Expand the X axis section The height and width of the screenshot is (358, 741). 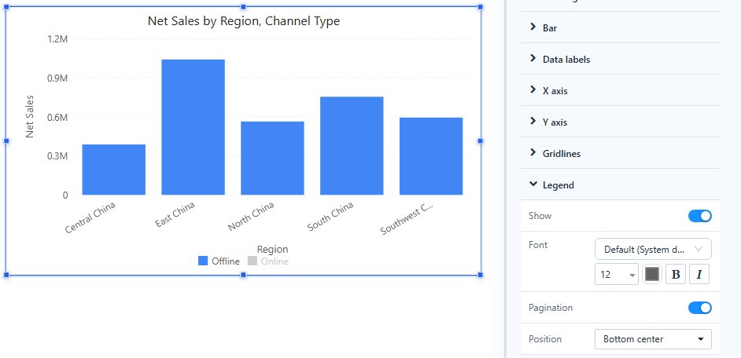[620, 90]
